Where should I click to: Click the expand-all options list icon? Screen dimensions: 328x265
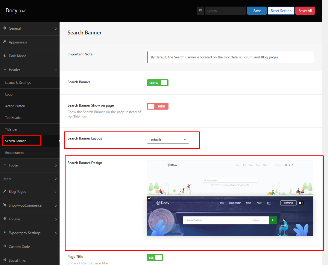point(200,11)
